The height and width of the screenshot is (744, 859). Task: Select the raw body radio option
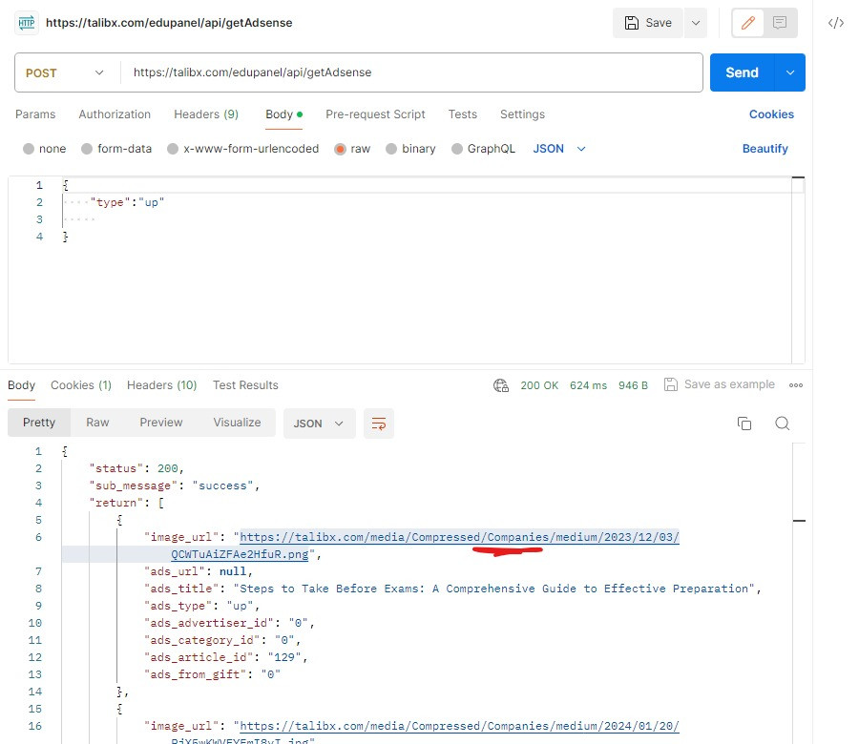[340, 149]
